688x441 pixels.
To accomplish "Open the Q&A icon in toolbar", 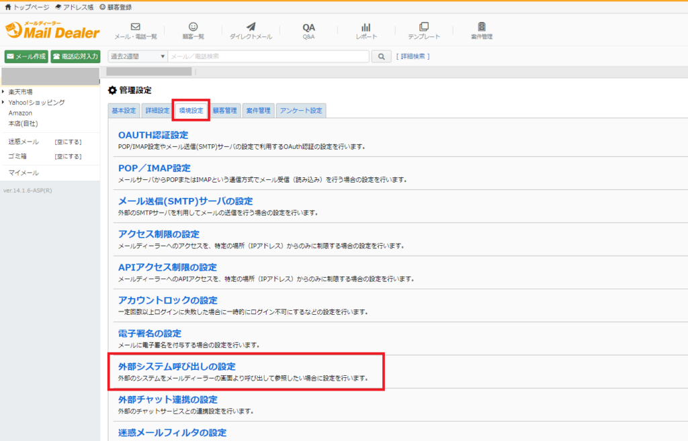I will (x=308, y=28).
